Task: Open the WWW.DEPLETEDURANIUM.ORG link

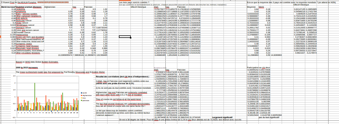Action: [x=53, y=2]
